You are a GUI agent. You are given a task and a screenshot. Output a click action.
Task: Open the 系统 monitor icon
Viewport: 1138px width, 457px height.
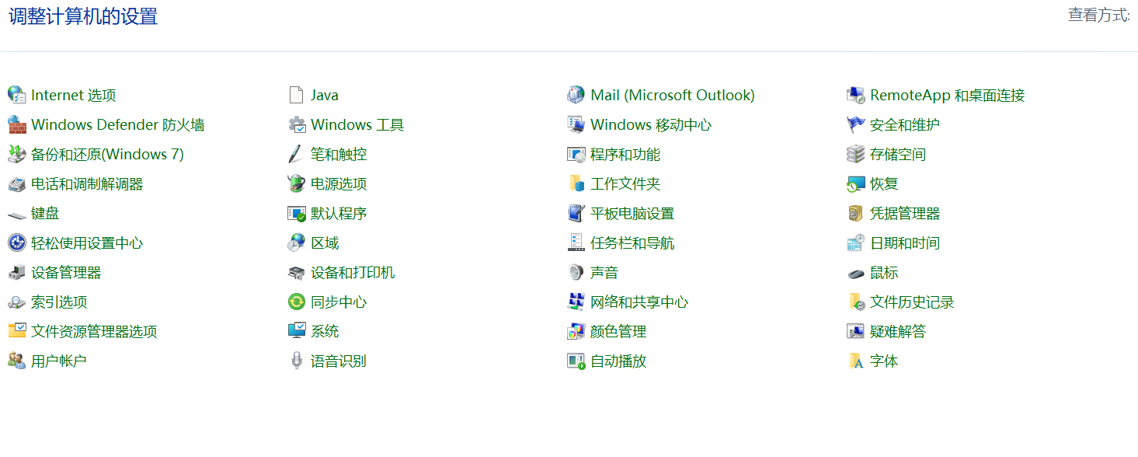tap(297, 331)
